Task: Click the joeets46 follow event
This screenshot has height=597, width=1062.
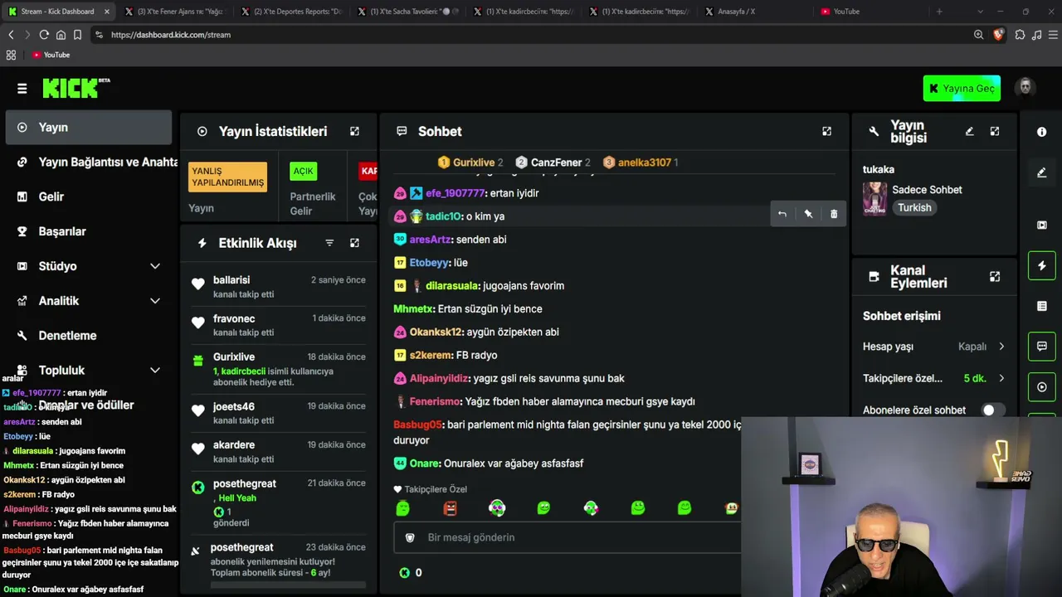Action: pos(278,413)
